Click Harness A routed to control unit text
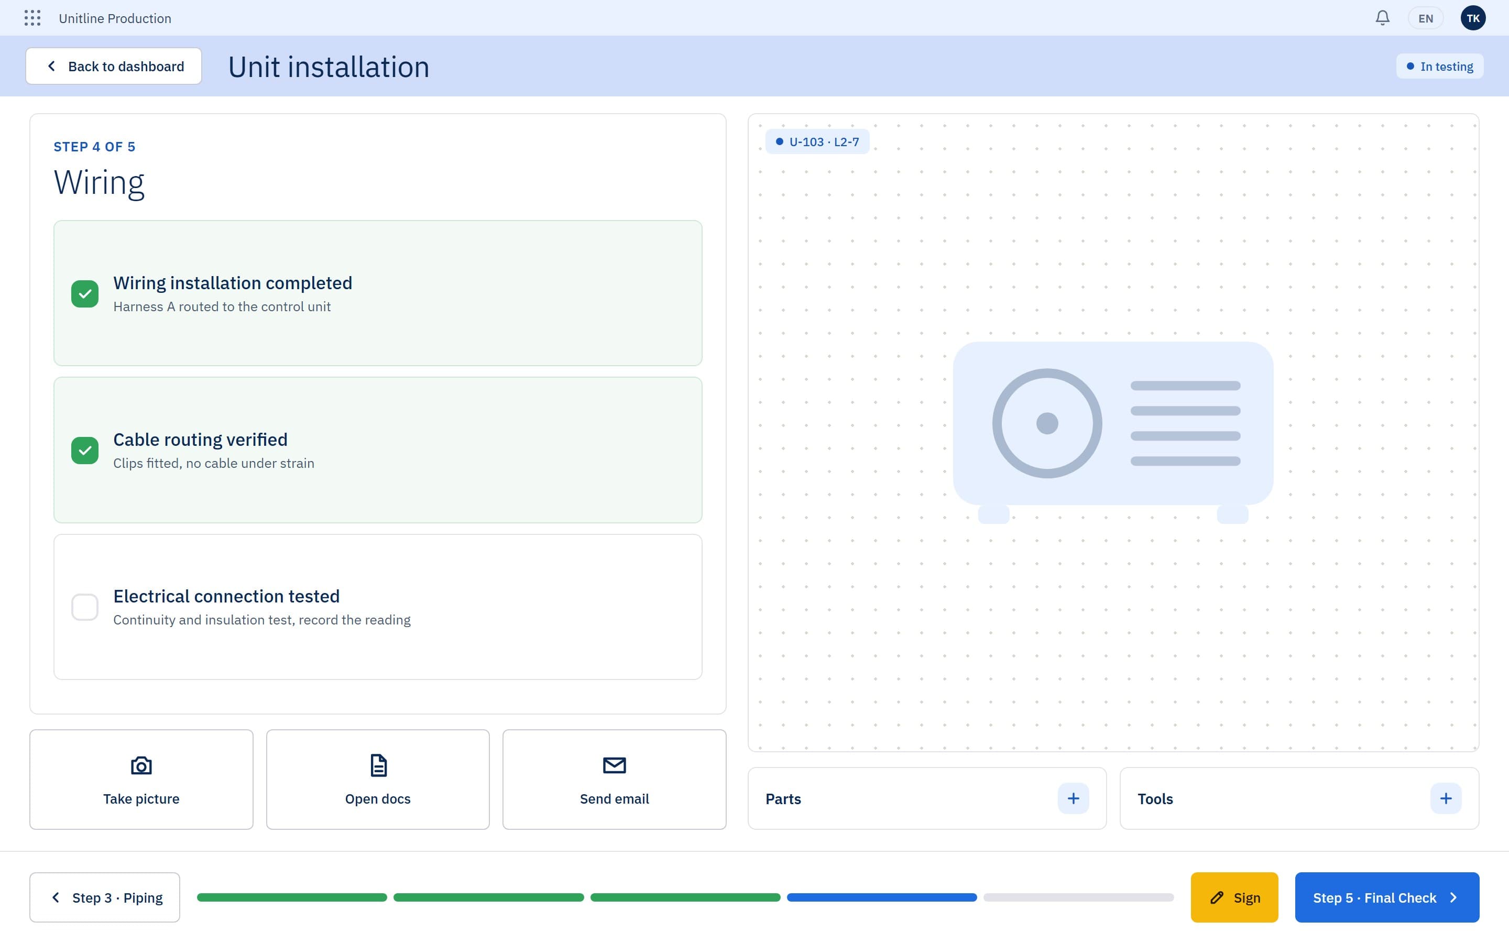 pos(222,307)
